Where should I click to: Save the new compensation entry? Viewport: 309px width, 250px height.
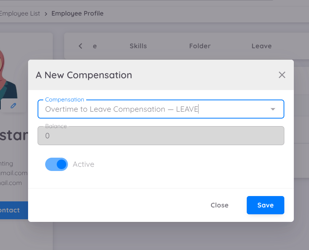tap(265, 205)
